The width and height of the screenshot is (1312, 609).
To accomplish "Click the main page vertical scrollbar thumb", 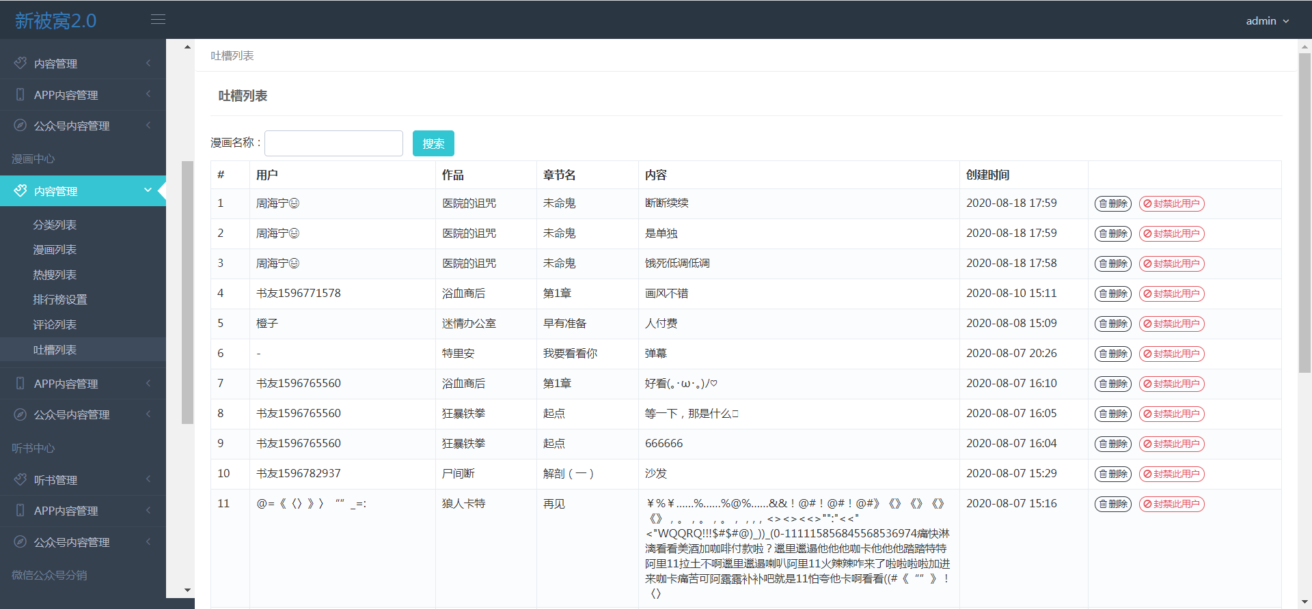I will pyautogui.click(x=1304, y=212).
